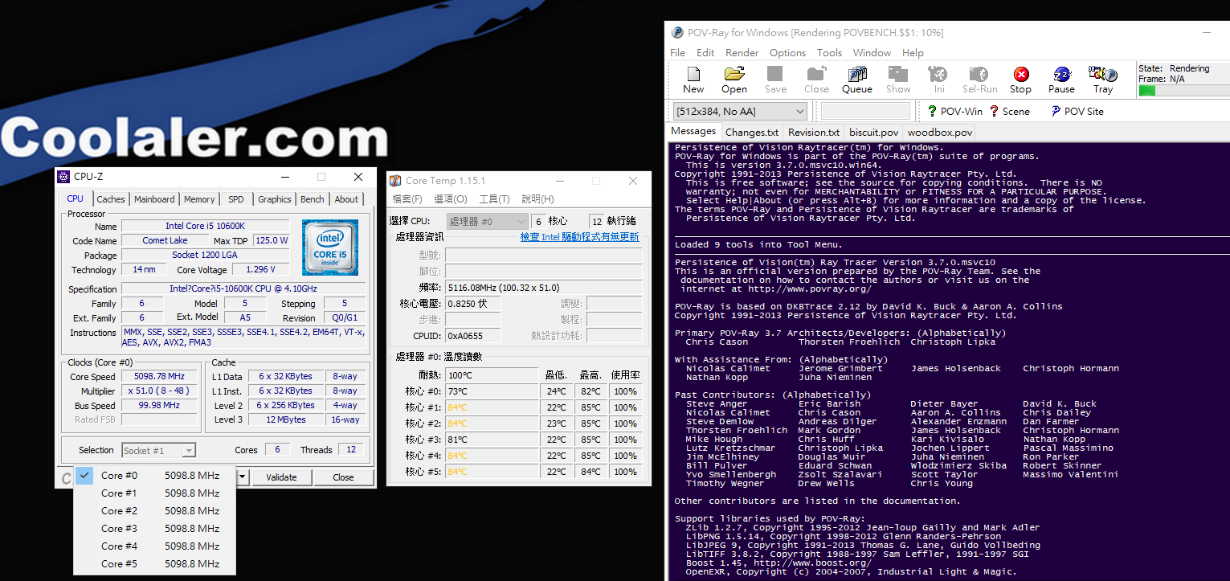Switch to the SPD tab in CPU-Z
Image resolution: width=1230 pixels, height=581 pixels.
(x=236, y=199)
